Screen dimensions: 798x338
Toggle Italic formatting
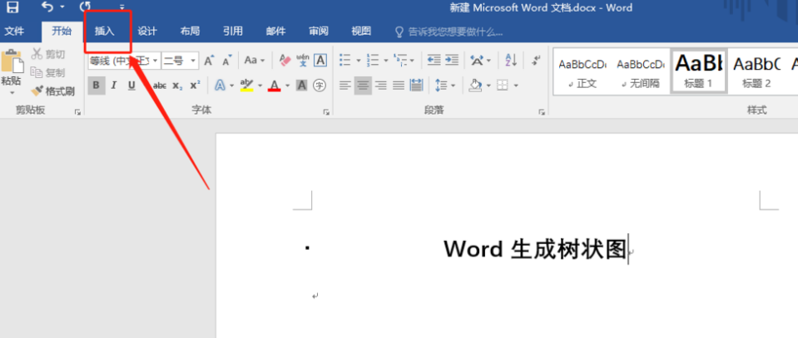coord(114,86)
